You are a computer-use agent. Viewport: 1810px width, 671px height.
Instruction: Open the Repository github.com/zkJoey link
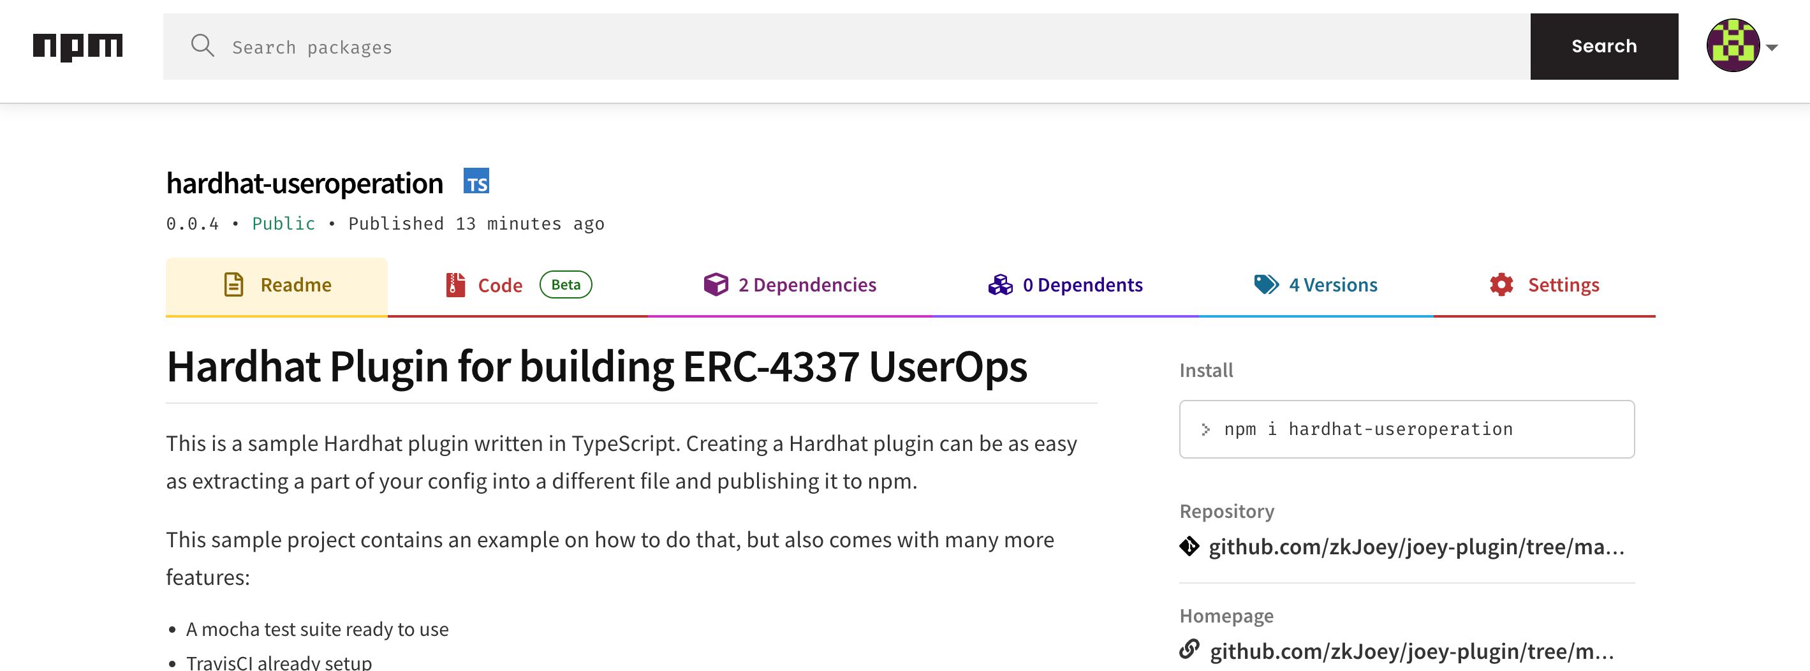[x=1416, y=547]
